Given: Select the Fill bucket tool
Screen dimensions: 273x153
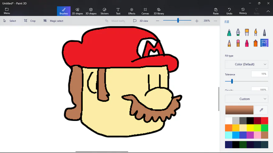Looking at the screenshot, I should pyautogui.click(x=264, y=43).
